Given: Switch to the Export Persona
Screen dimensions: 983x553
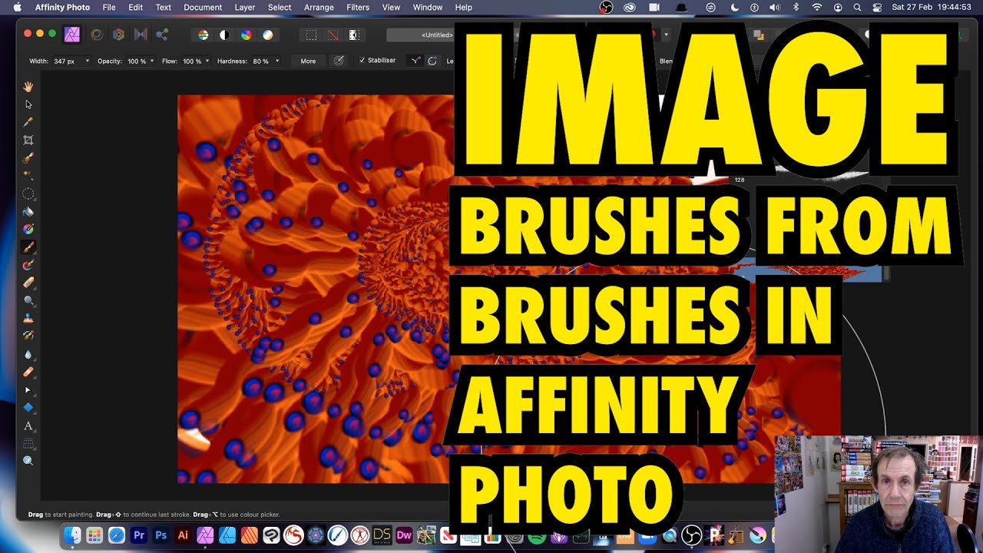Looking at the screenshot, I should pyautogui.click(x=162, y=35).
